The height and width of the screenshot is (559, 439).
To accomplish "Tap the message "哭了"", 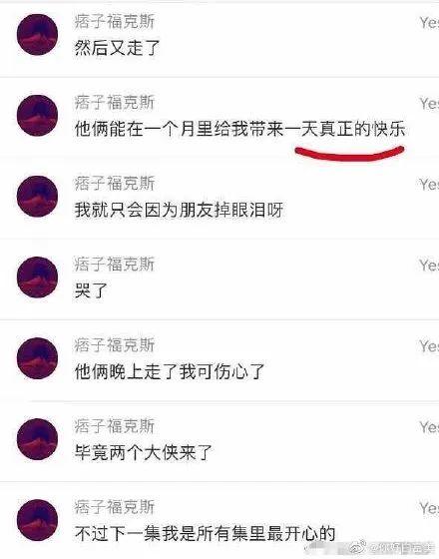I will click(x=91, y=290).
